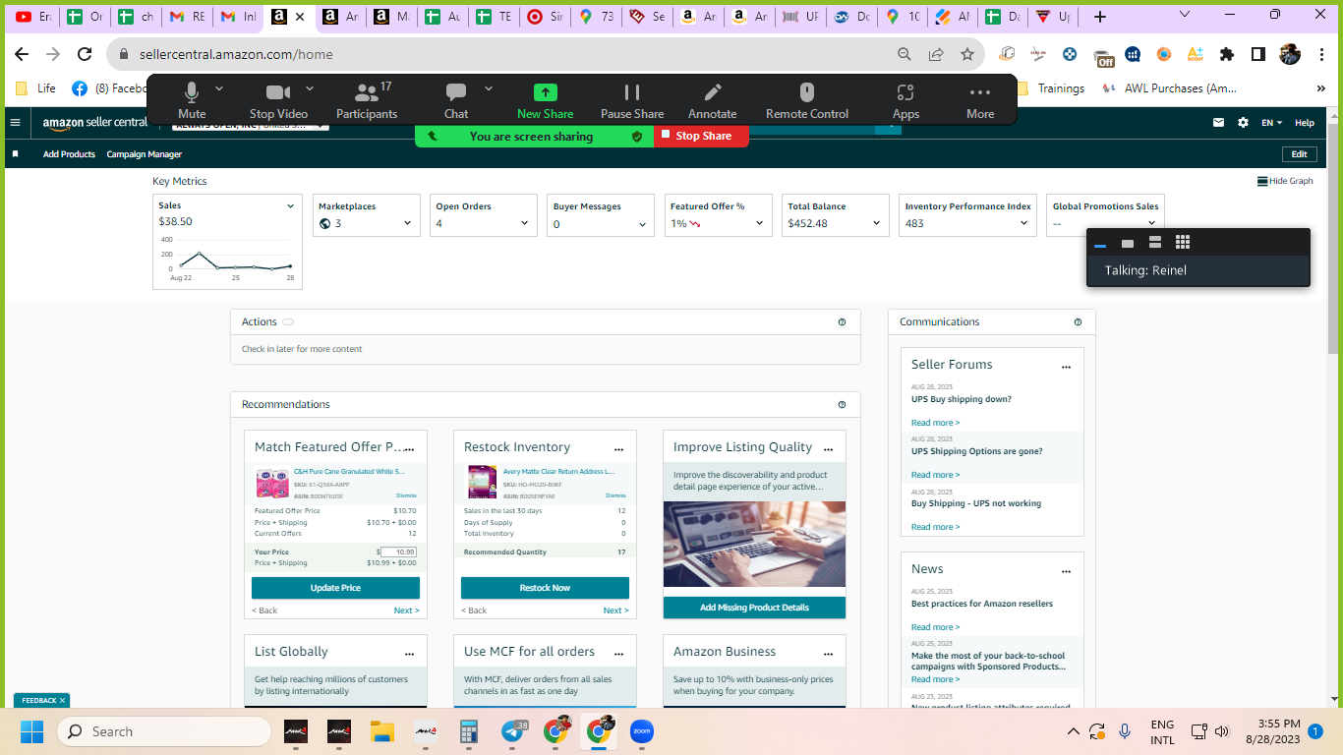Select Remote Control in the Zoom toolbar
The height and width of the screenshot is (755, 1343).
pos(807,100)
